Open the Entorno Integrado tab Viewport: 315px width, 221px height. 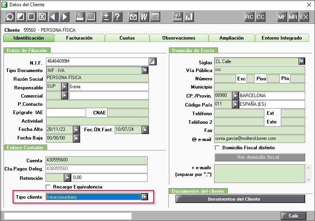[x=282, y=38]
